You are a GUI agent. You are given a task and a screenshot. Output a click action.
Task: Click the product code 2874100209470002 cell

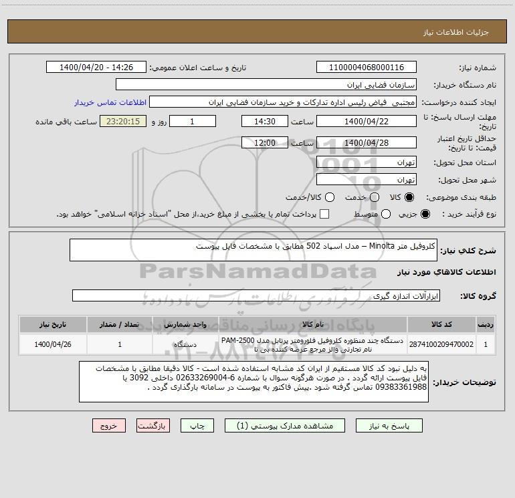[441, 344]
